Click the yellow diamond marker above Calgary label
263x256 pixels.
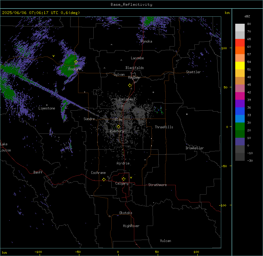[124, 179]
